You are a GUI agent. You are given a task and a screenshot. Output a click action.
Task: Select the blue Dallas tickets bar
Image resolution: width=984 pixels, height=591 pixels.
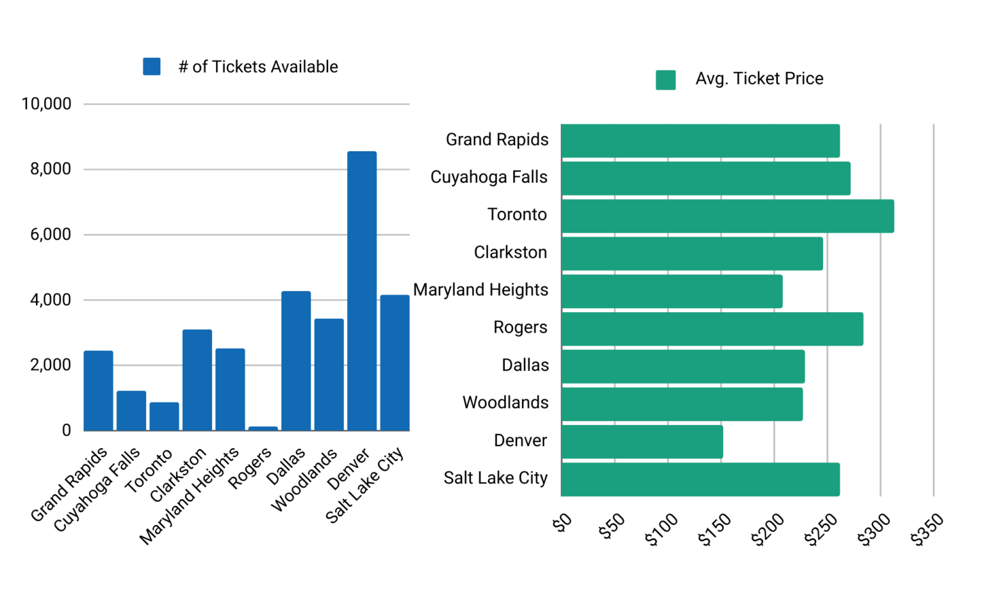click(296, 360)
